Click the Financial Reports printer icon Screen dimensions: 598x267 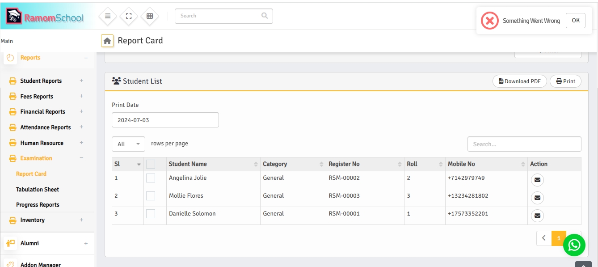pyautogui.click(x=13, y=112)
